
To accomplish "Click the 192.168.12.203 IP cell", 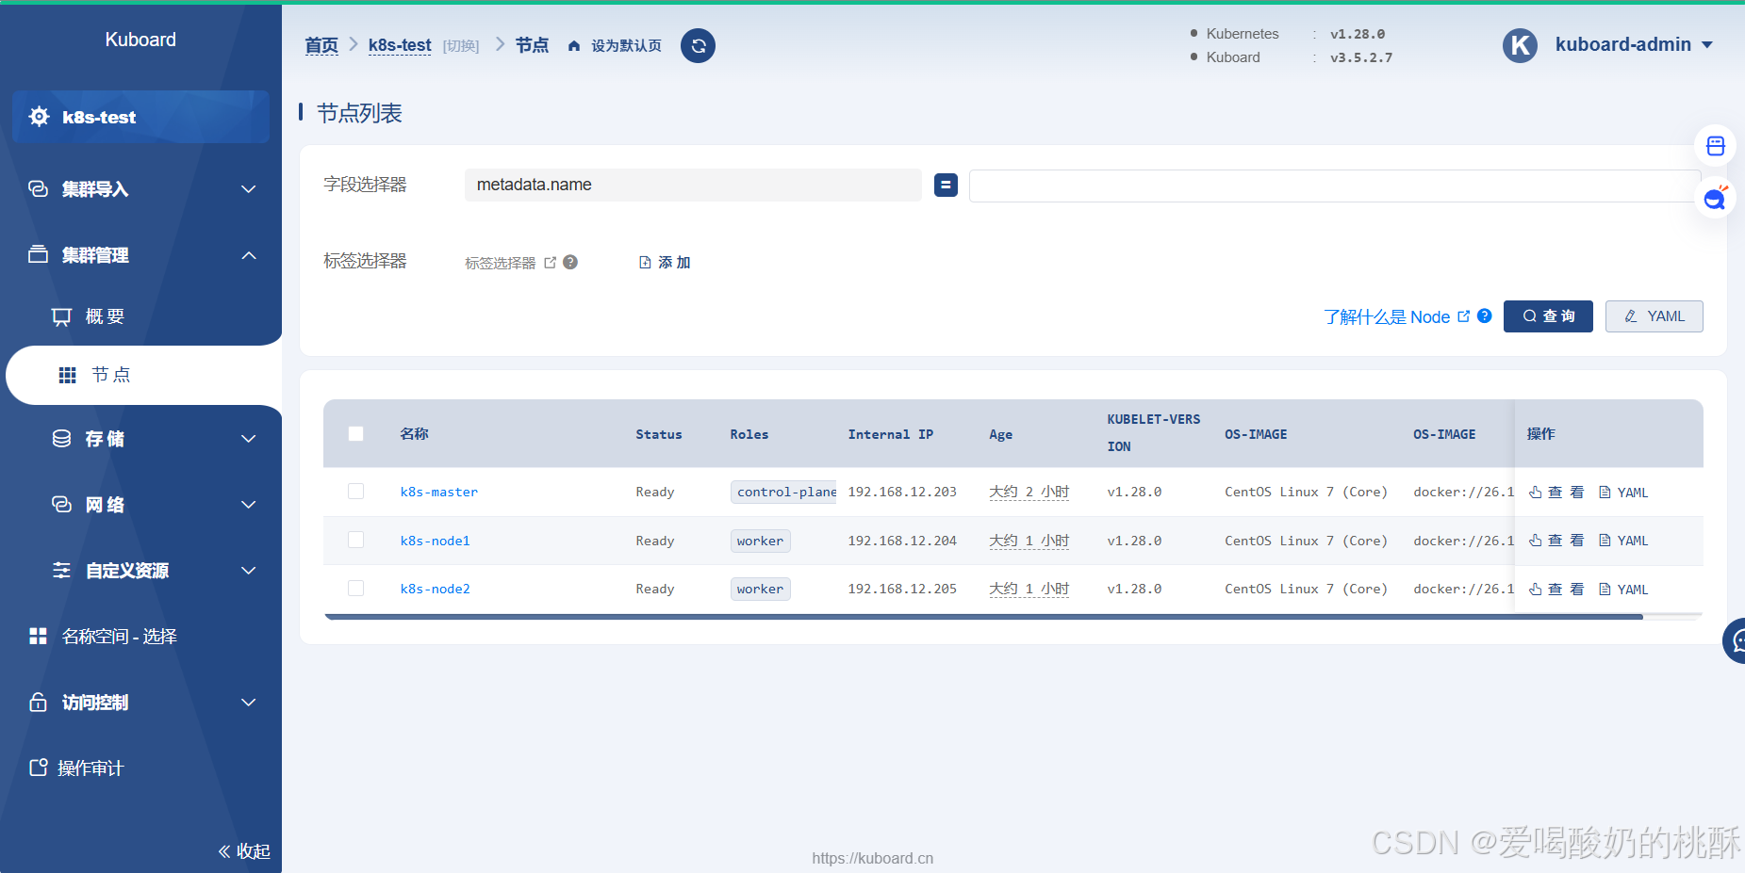I will [x=902, y=492].
